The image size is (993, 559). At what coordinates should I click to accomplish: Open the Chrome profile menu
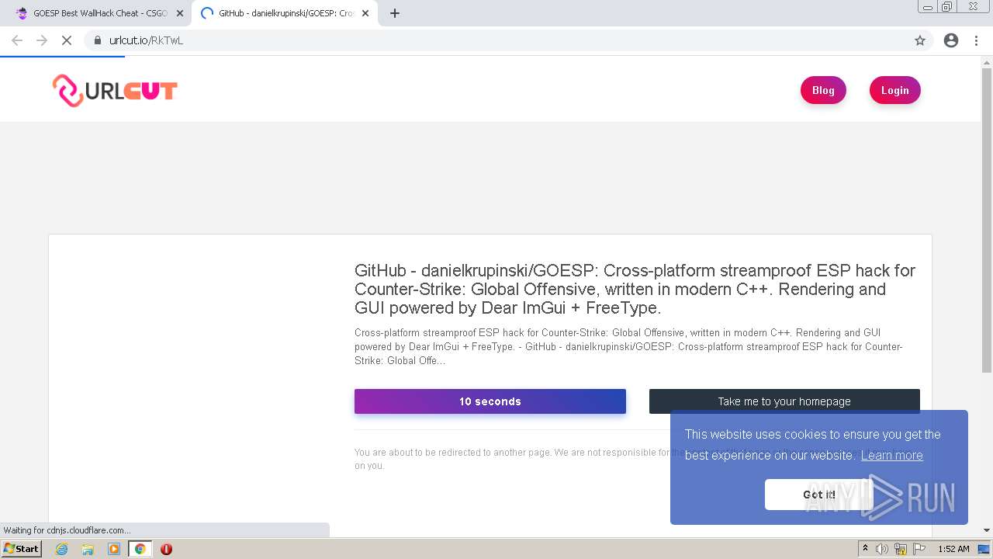tap(951, 40)
